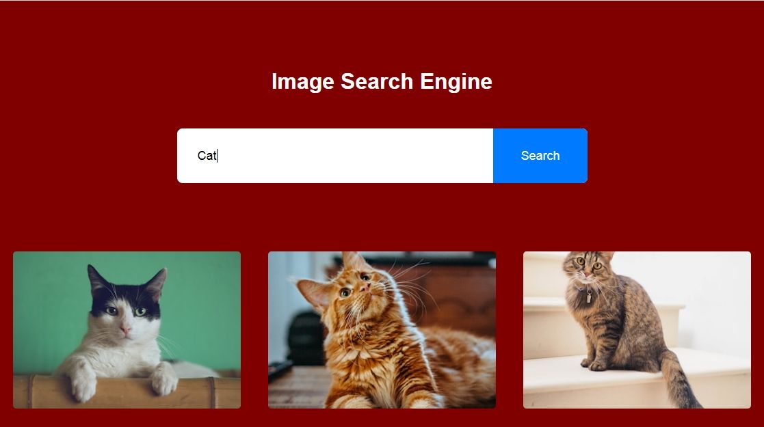Focus the search box containing Cat
Image resolution: width=764 pixels, height=427 pixels.
click(335, 156)
